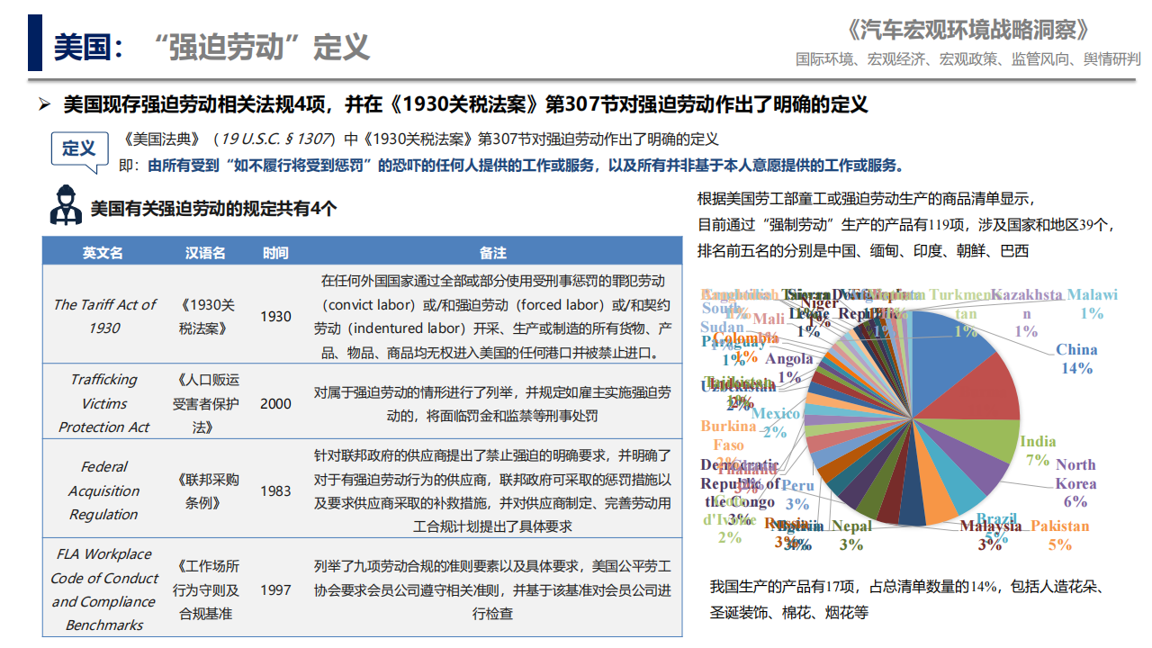Click the pie label Nepal 3%

[x=851, y=535]
